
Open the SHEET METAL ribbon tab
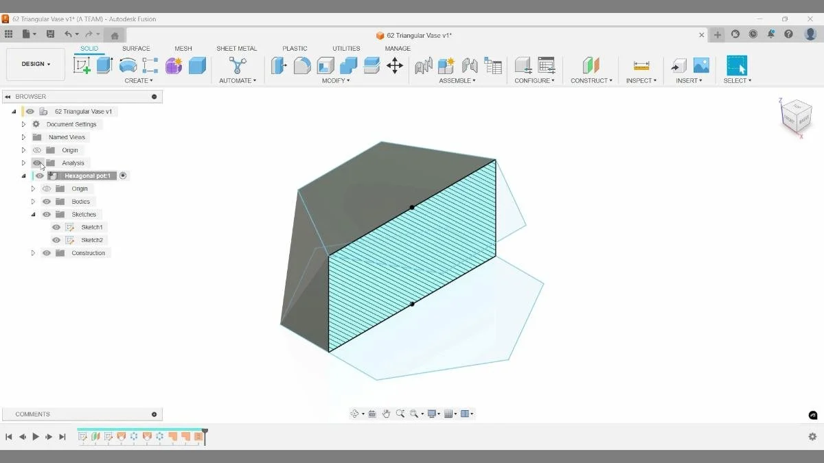pos(236,48)
